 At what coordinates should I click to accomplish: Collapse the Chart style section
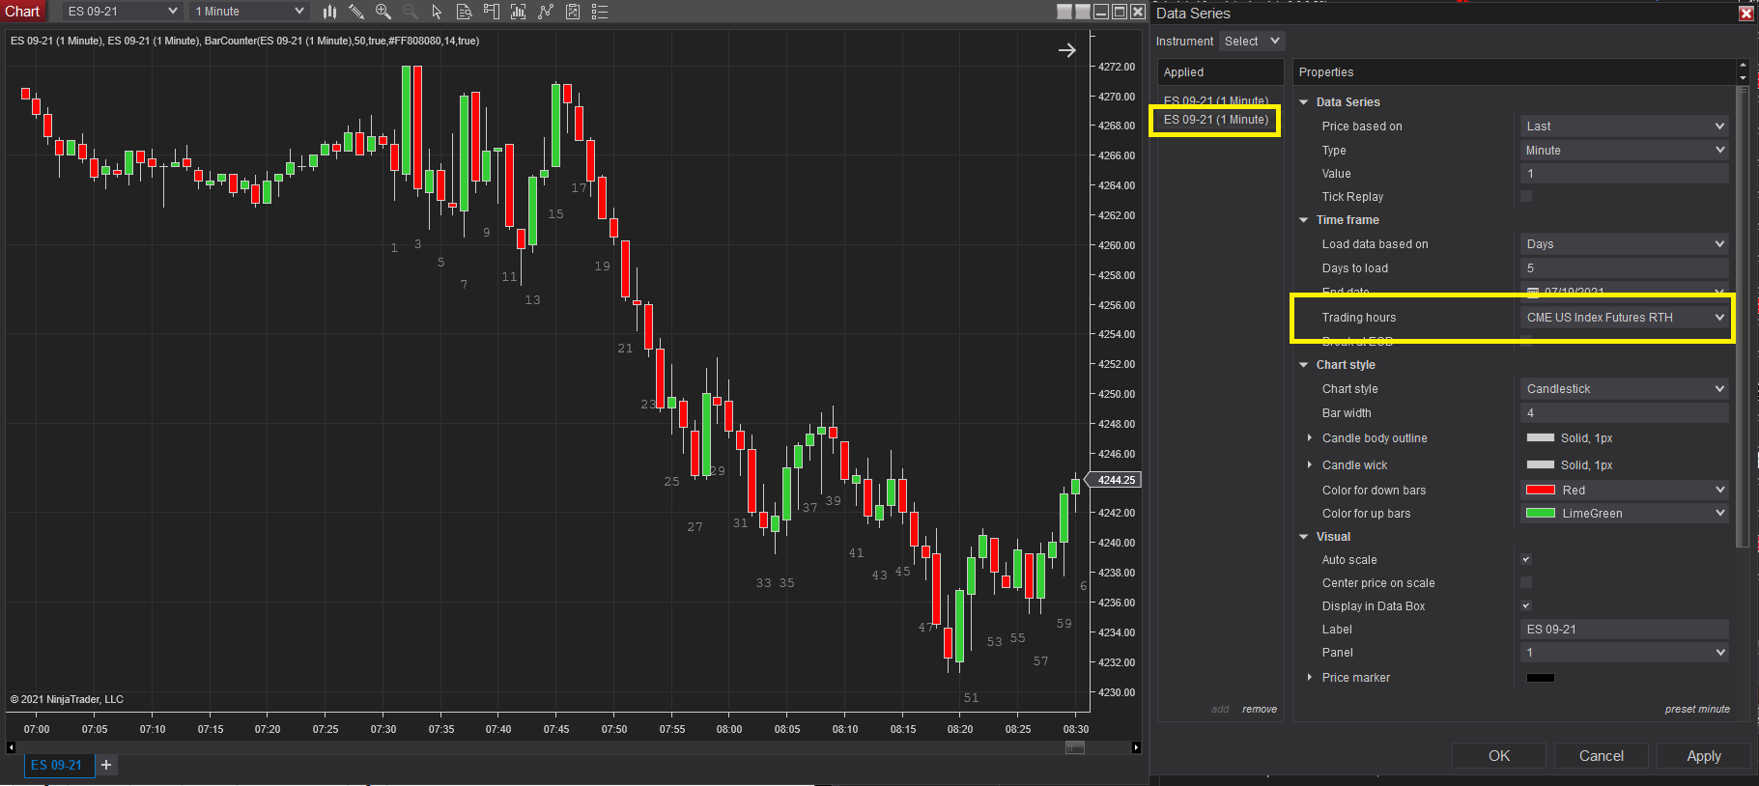[x=1304, y=365]
